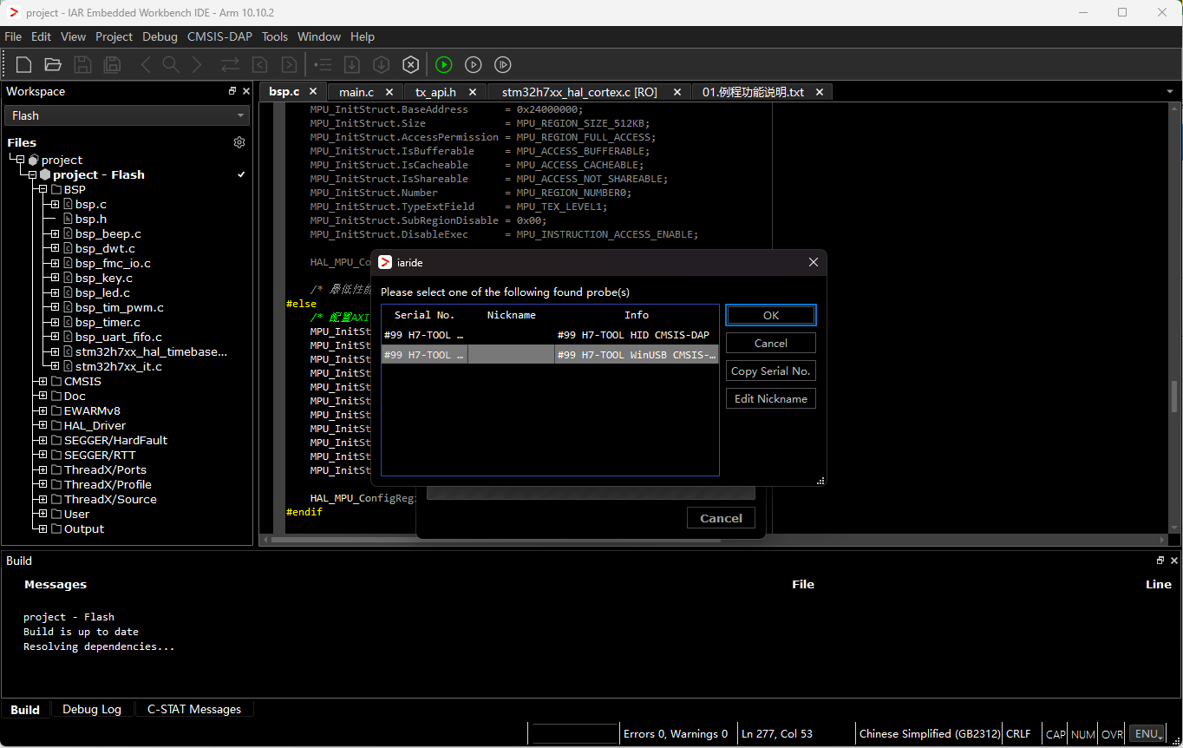
Task: Click the Find magnifier toolbar icon
Action: 171,64
